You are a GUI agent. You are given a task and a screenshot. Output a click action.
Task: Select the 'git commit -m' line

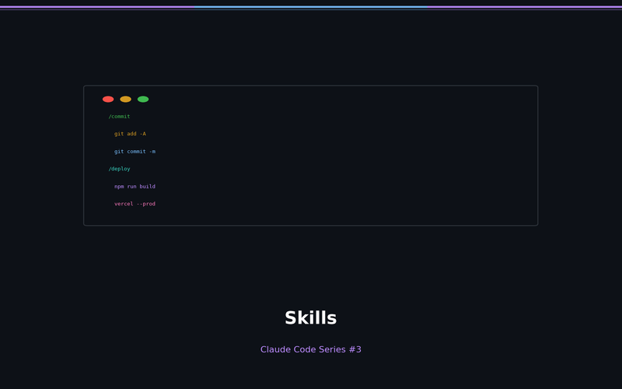tap(135, 151)
